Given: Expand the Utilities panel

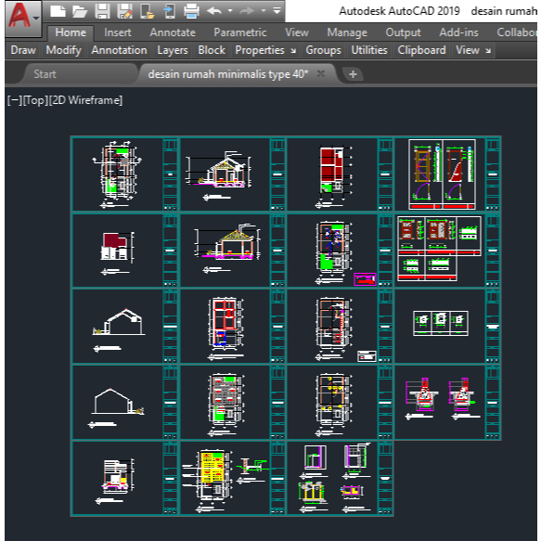Looking at the screenshot, I should click(x=369, y=50).
